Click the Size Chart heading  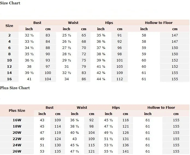pyautogui.click(x=10, y=3)
